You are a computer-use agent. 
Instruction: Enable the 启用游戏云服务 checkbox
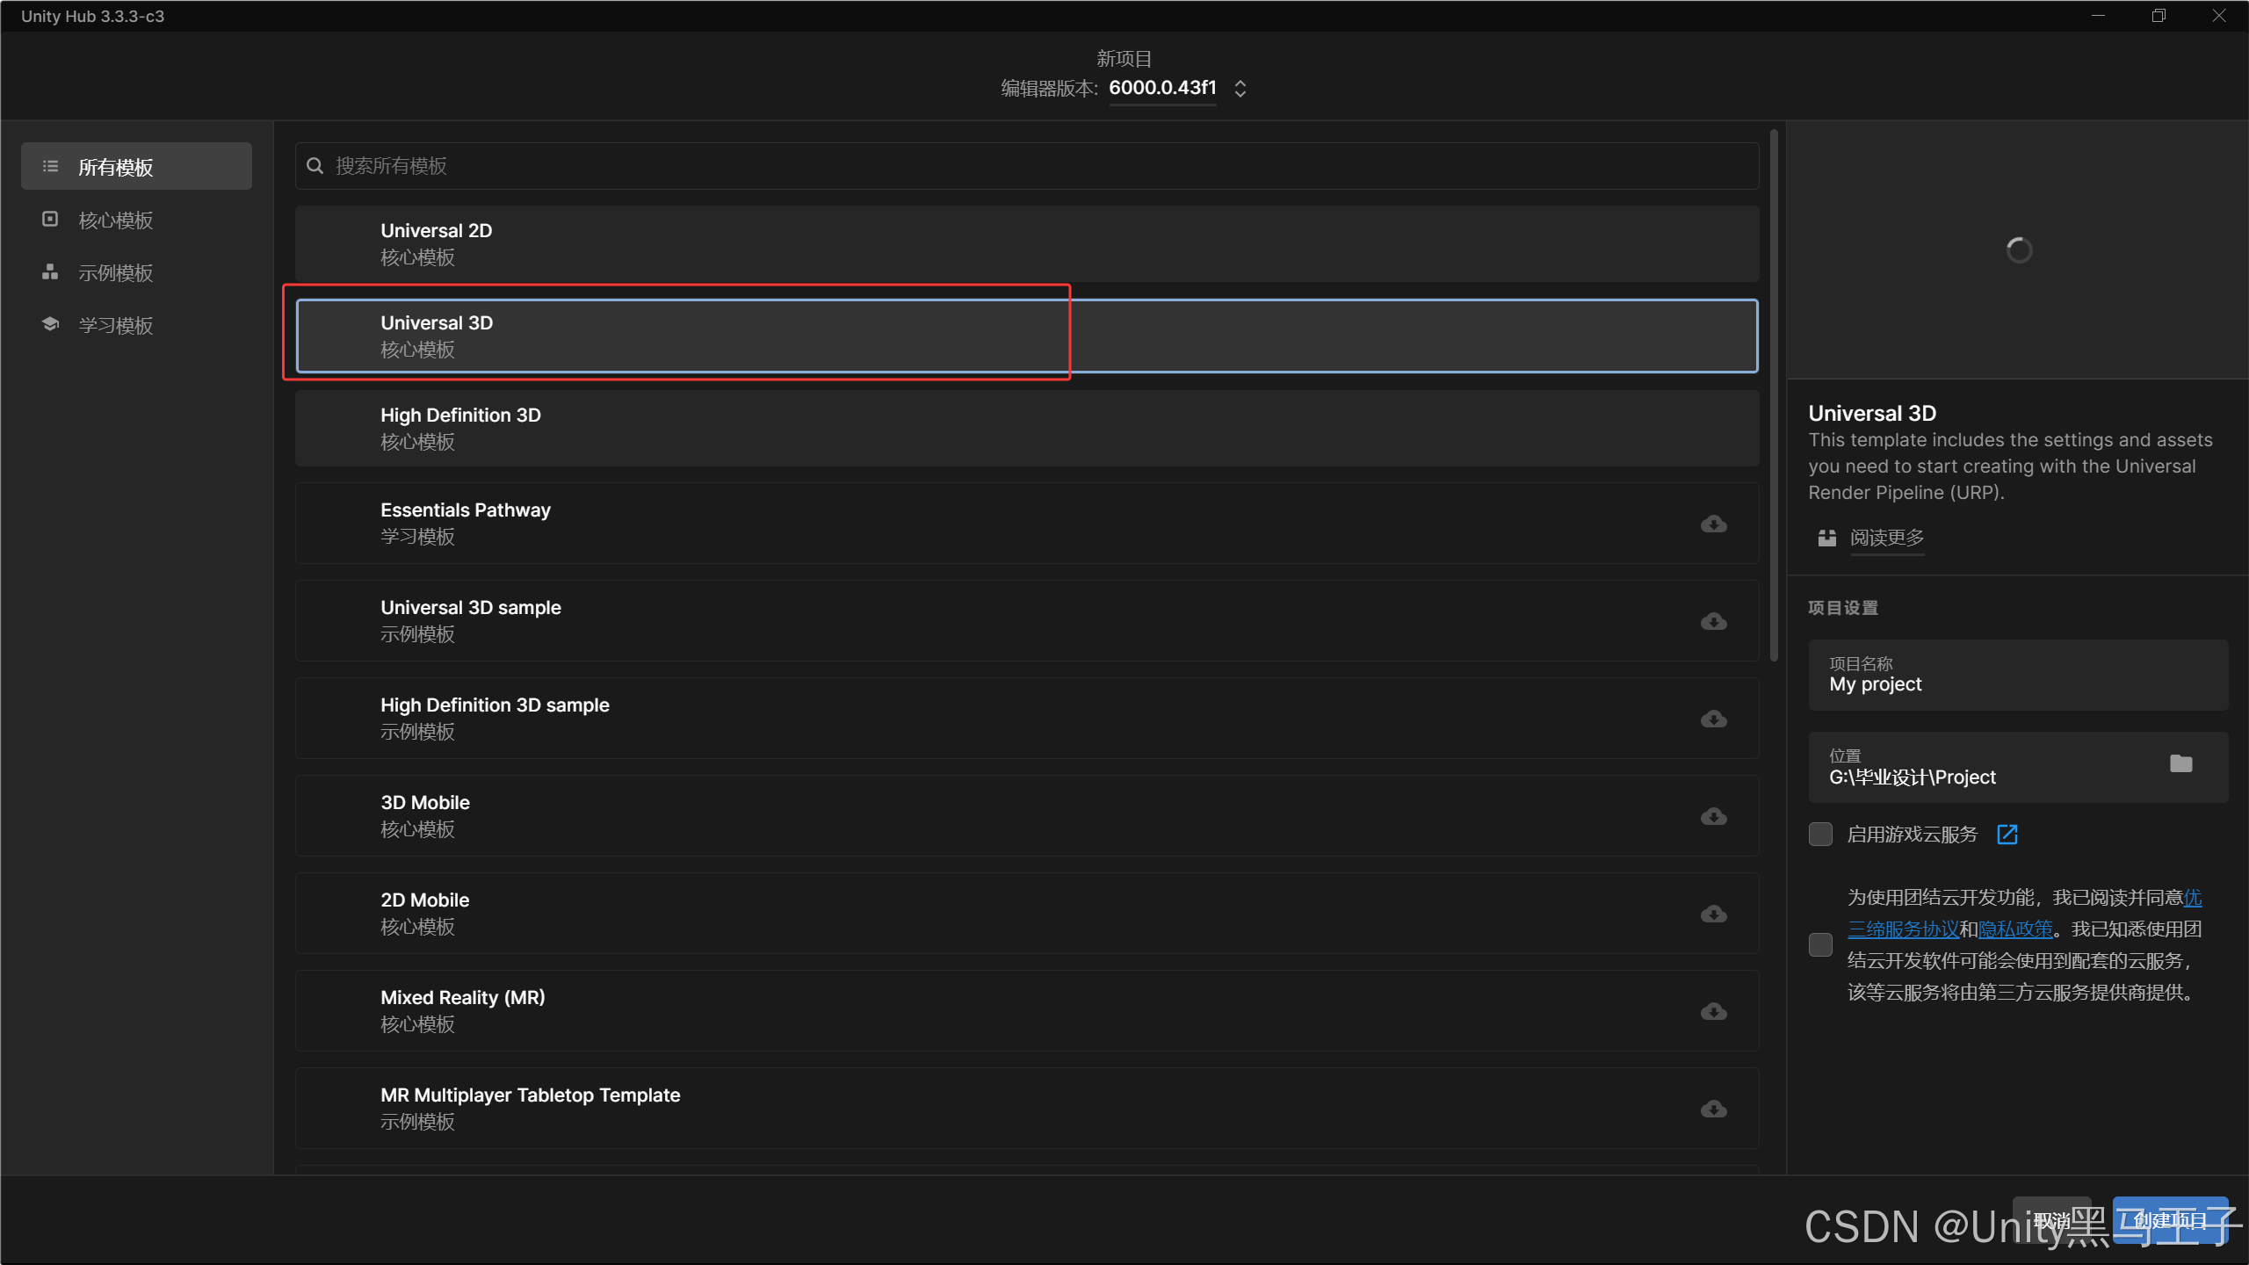coord(1820,835)
